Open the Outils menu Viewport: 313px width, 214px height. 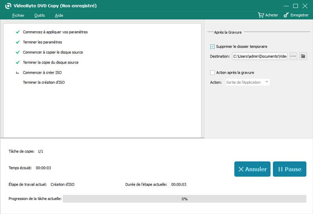(x=40, y=15)
